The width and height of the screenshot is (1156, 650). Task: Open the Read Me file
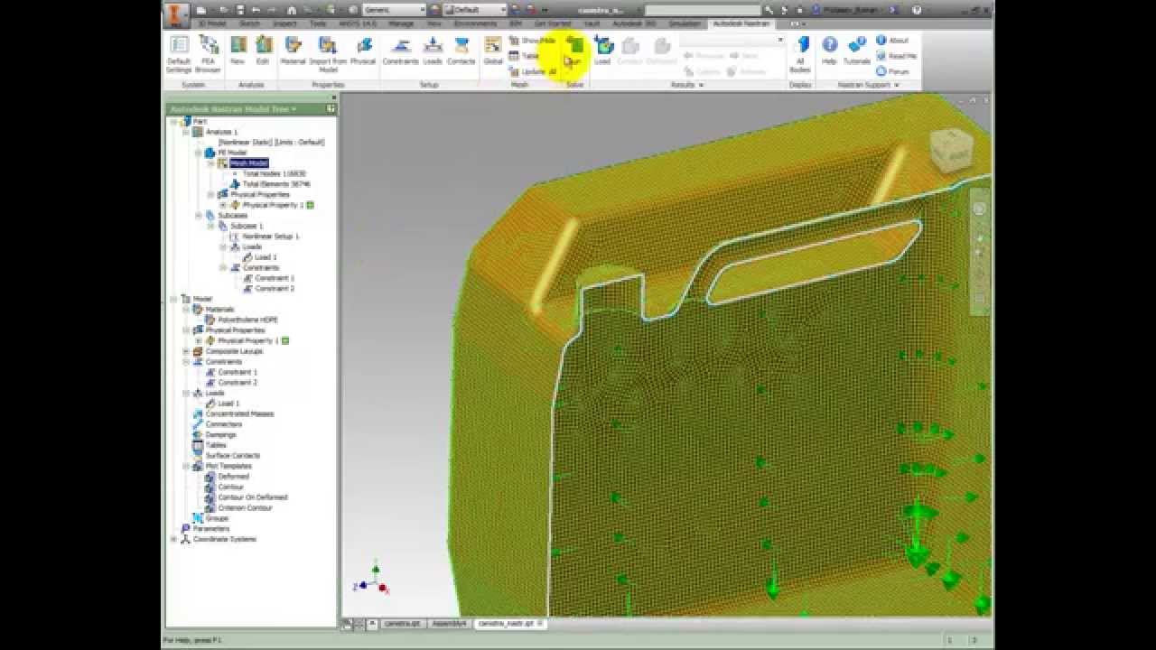pos(896,56)
